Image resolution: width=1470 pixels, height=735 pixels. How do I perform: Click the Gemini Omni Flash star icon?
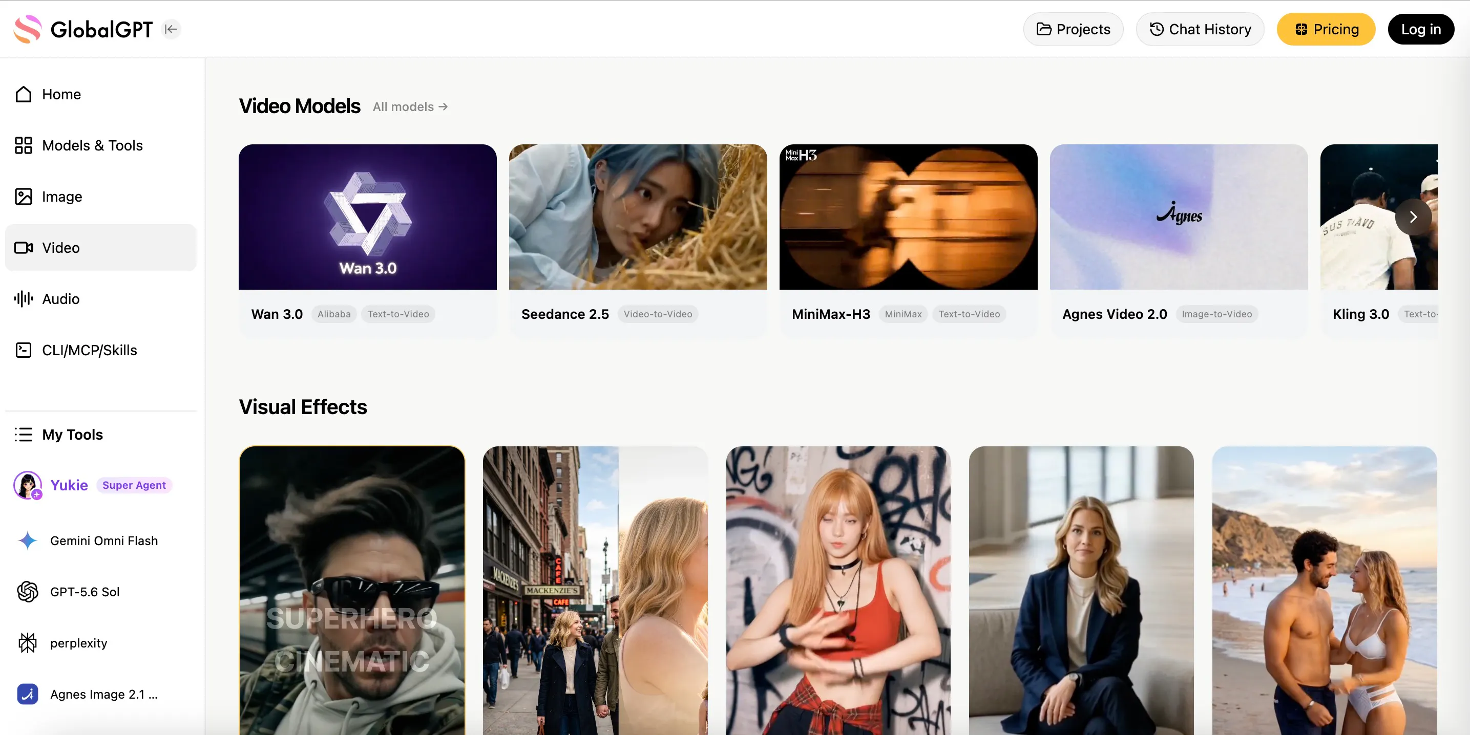27,541
